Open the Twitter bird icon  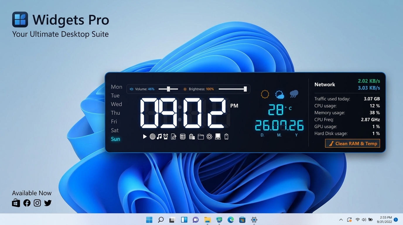click(x=48, y=203)
